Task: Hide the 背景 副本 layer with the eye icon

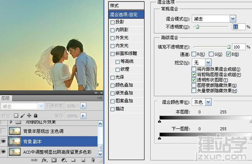Action: tap(3, 141)
